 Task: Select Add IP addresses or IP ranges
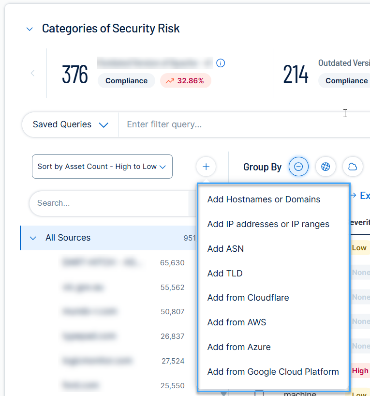(x=268, y=224)
